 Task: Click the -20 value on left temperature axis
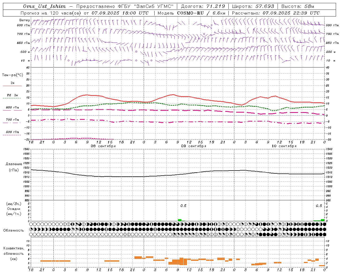(27, 139)
